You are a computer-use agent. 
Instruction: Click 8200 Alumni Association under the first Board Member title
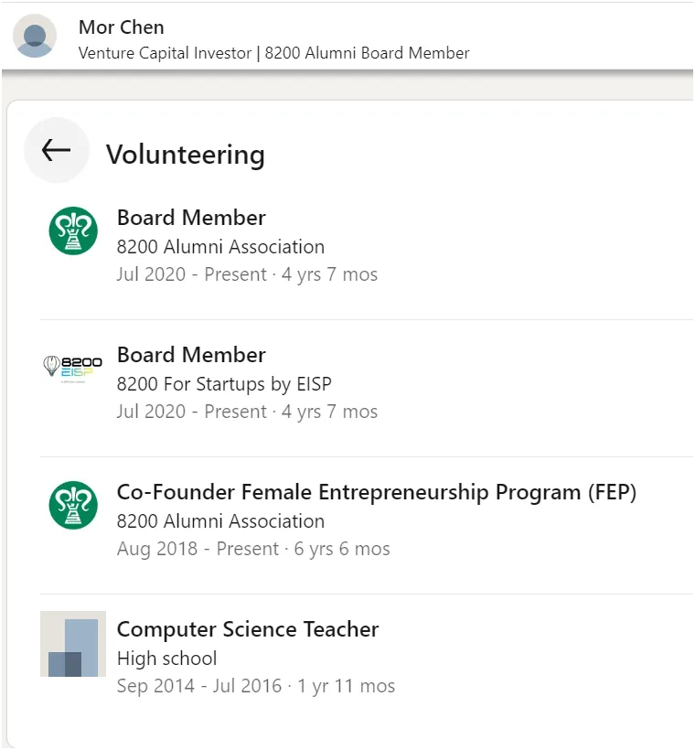(220, 247)
